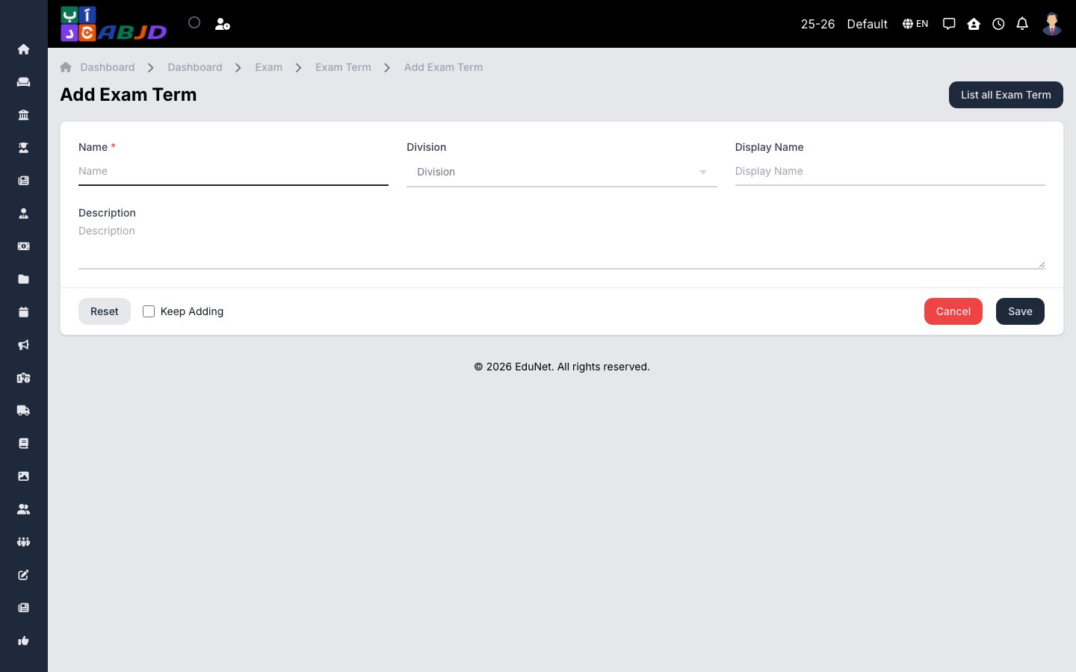The width and height of the screenshot is (1076, 672).
Task: Click the Description textarea resize handle
Action: pyautogui.click(x=1042, y=264)
